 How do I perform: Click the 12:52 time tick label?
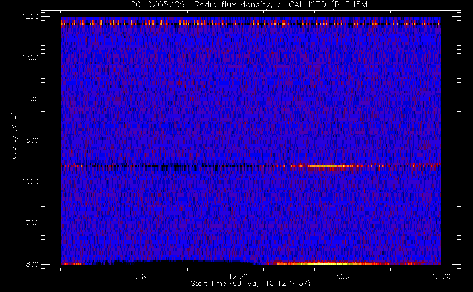click(x=238, y=277)
